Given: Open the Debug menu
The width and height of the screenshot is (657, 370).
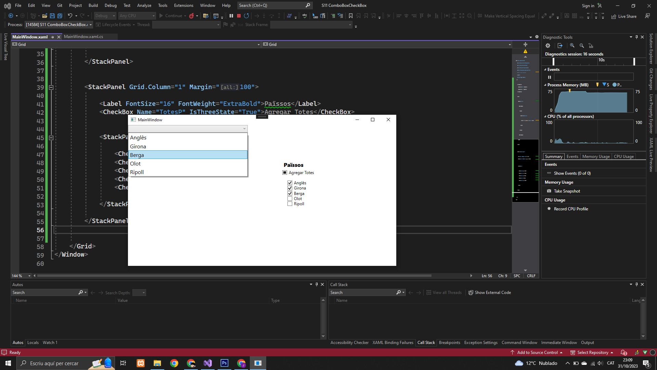Looking at the screenshot, I should [110, 5].
